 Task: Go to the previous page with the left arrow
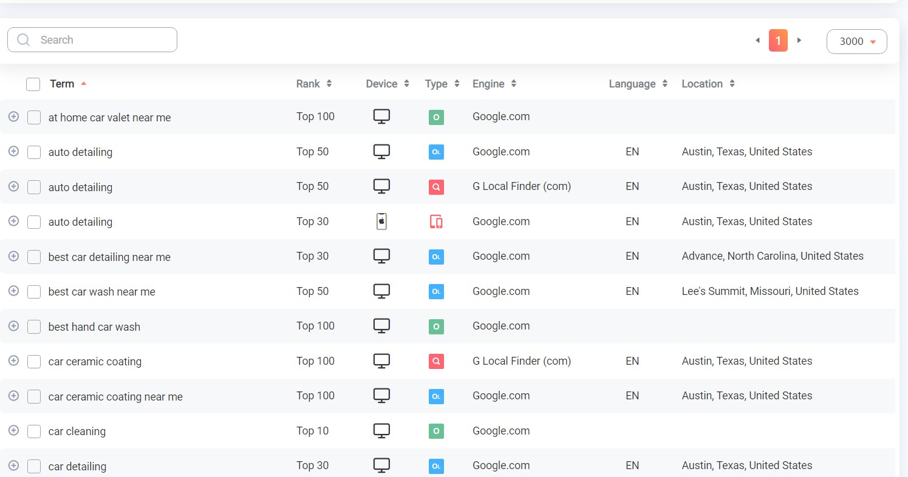[x=757, y=41]
